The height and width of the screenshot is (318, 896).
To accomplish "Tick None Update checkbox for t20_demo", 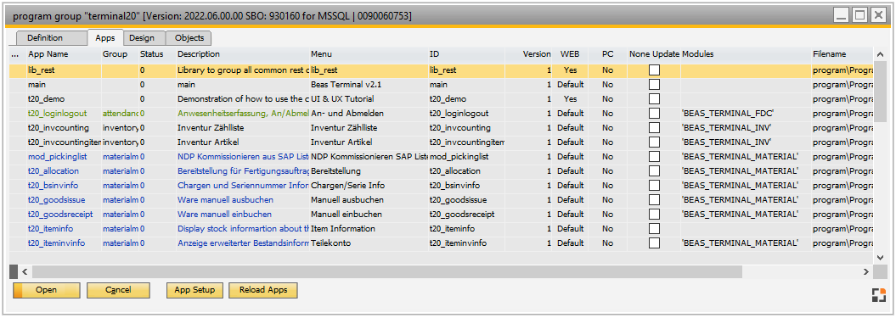I will [x=654, y=98].
